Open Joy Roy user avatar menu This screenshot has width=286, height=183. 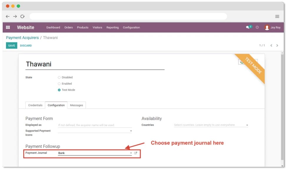(x=267, y=27)
